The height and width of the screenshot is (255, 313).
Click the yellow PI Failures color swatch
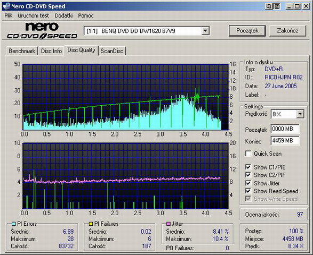91,224
